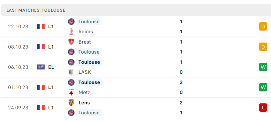Open the Reims team link
271x122 pixels.
(x=86, y=32)
